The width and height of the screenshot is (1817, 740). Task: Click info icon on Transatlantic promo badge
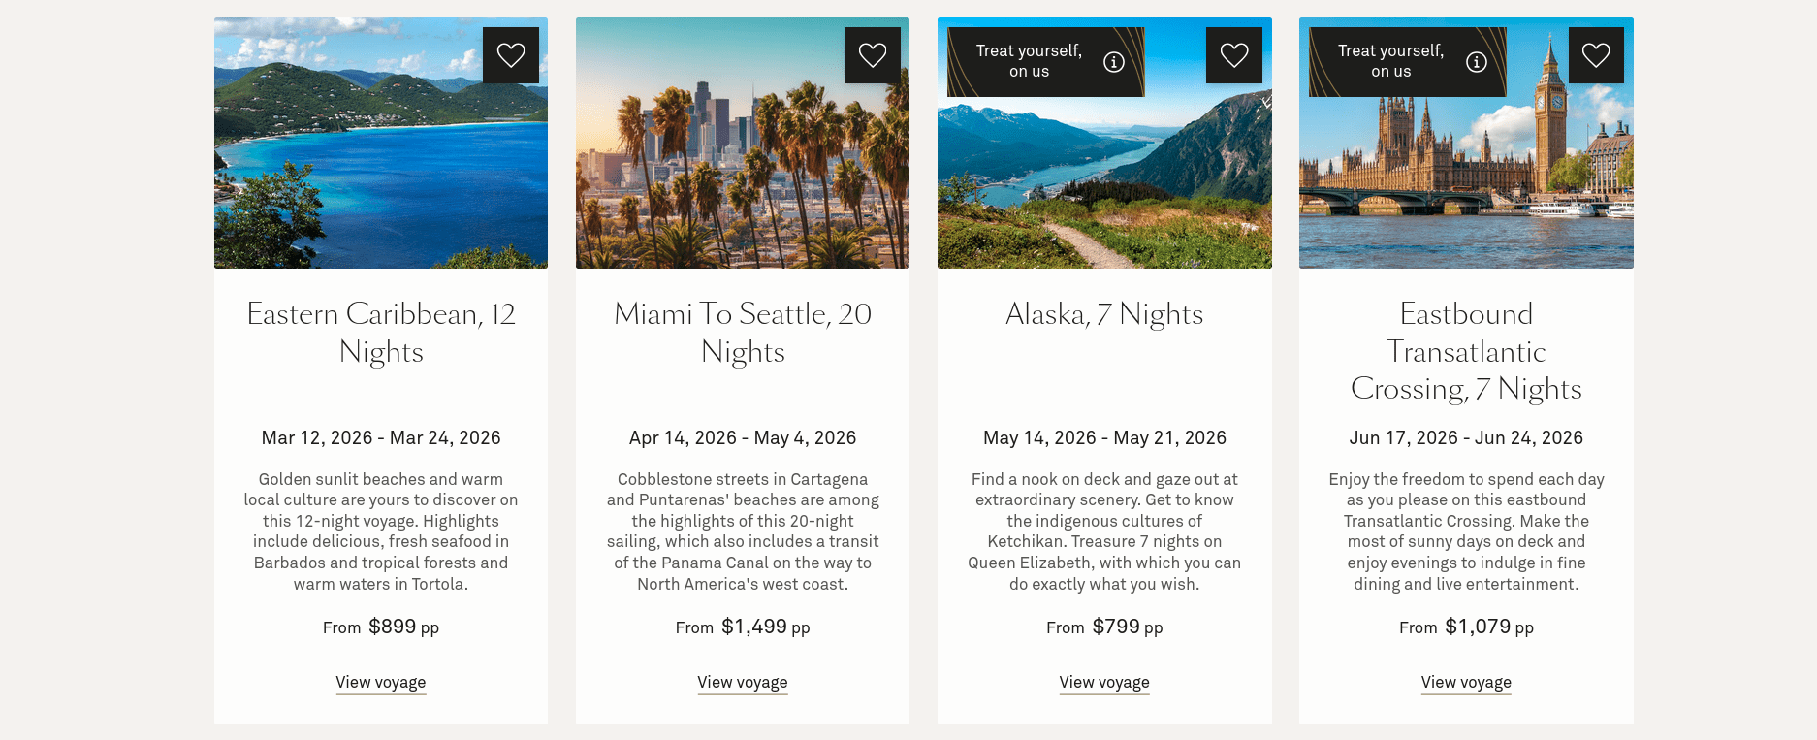pyautogui.click(x=1477, y=62)
